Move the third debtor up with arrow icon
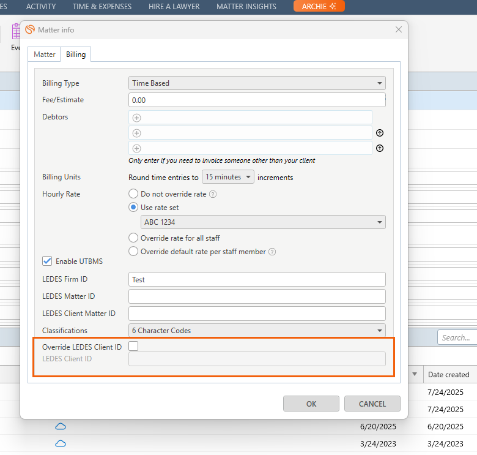The image size is (477, 455). pyautogui.click(x=379, y=148)
